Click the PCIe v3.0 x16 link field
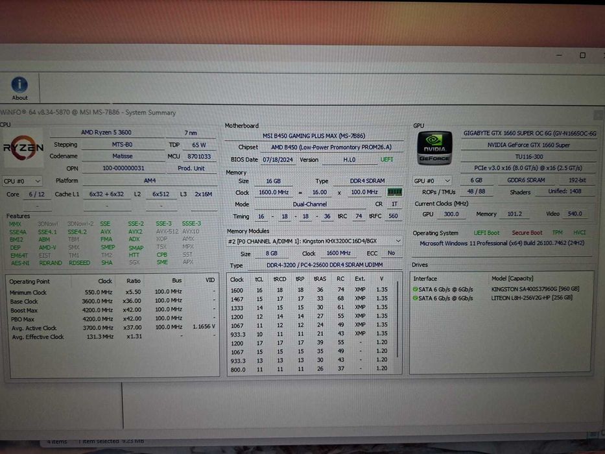The image size is (605, 454). (x=529, y=168)
